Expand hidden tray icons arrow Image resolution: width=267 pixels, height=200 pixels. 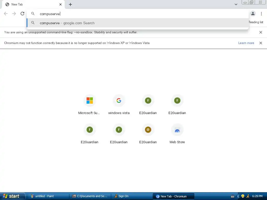click(x=238, y=196)
